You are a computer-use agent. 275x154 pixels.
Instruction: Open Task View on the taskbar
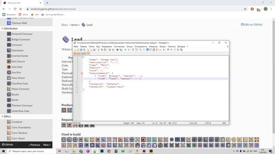59,151
